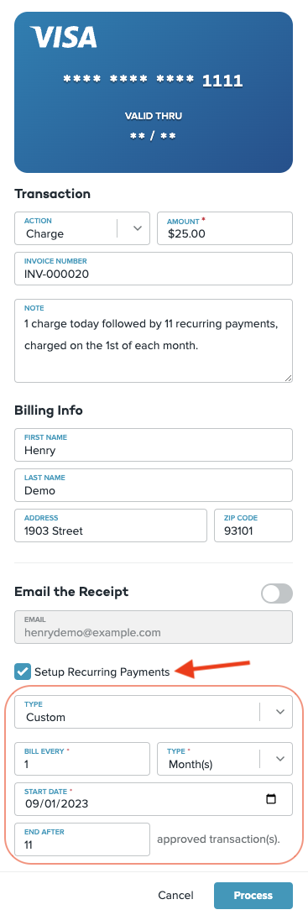This screenshot has height=915, width=308.
Task: Click the Zip Code field 93101
Action: [253, 525]
